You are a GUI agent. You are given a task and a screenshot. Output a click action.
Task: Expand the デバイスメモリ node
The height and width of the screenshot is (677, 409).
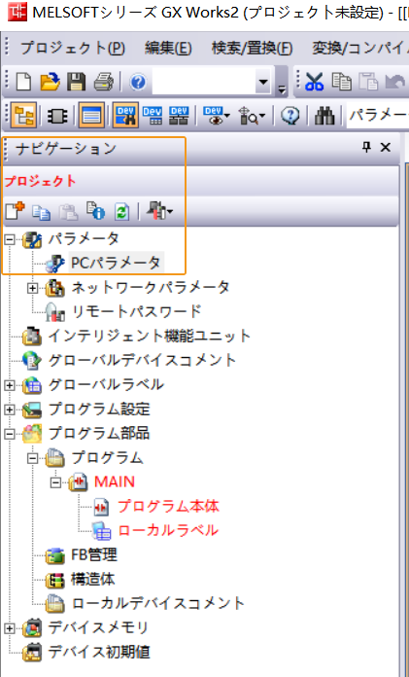pyautogui.click(x=10, y=628)
